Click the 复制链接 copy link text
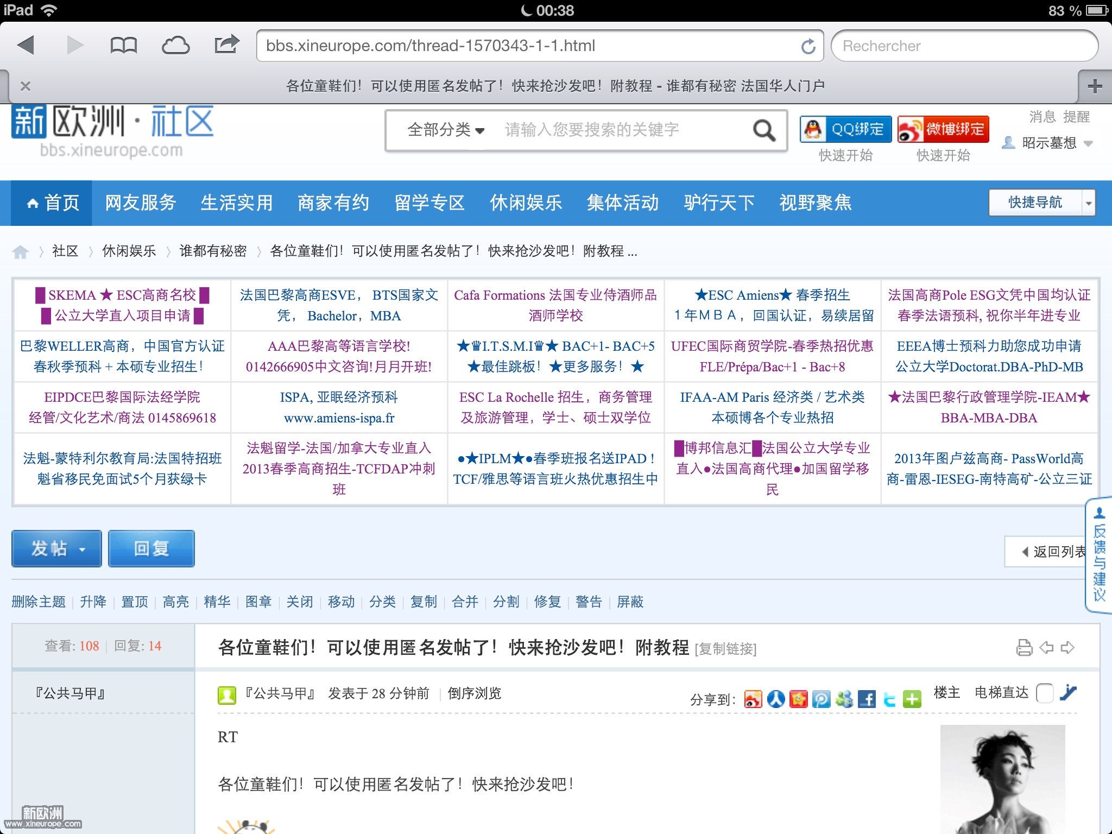Screen dimensions: 1112x834 tap(725, 649)
